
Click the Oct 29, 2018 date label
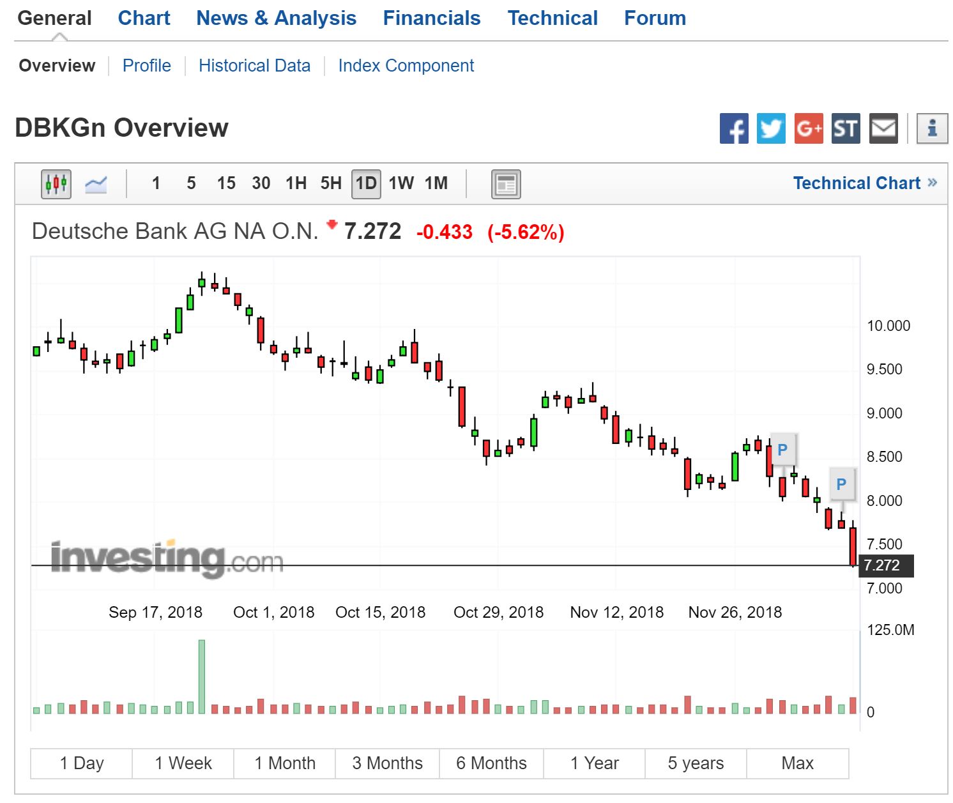point(499,613)
